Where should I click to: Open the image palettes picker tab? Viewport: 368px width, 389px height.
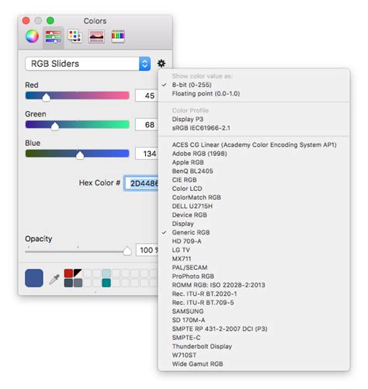point(96,36)
